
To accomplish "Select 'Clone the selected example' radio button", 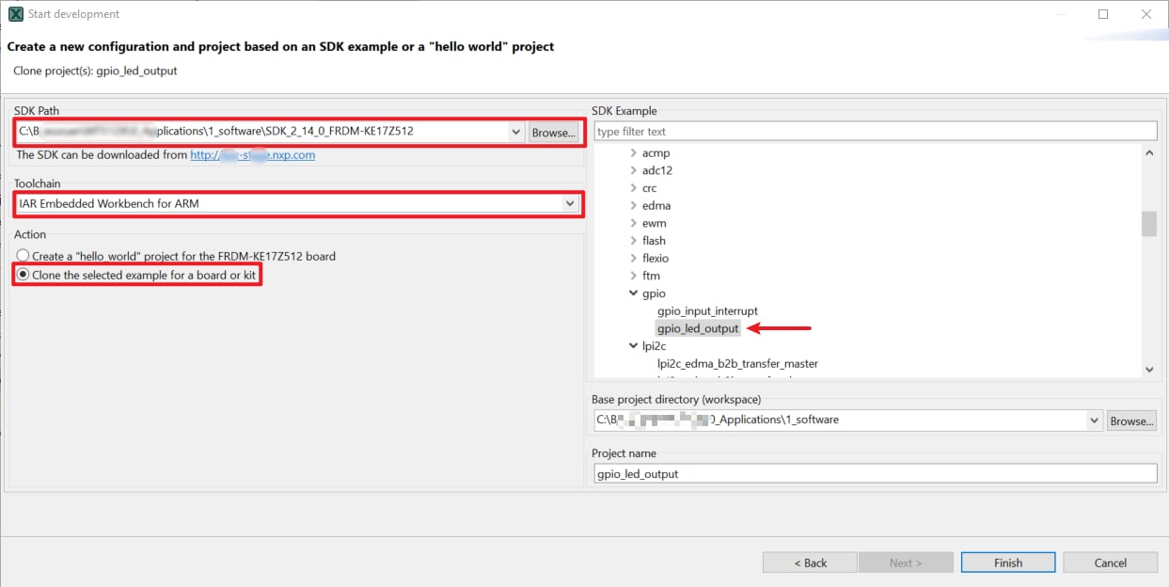I will 24,275.
